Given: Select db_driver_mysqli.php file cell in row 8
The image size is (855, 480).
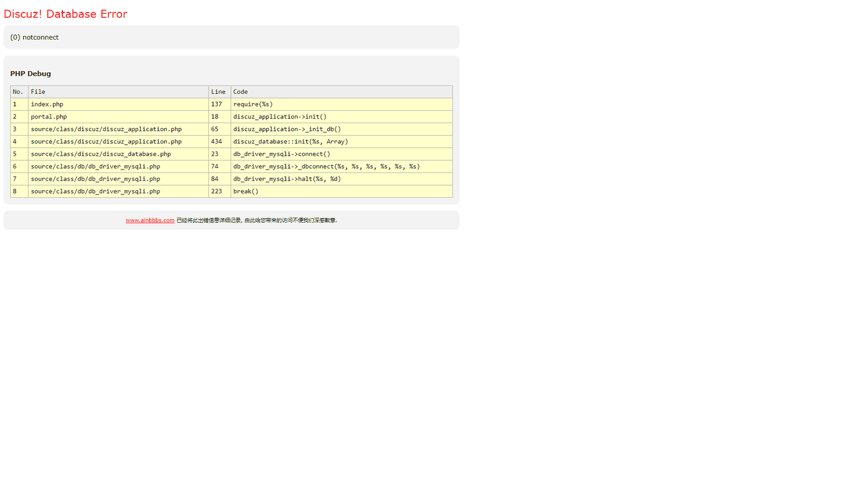Looking at the screenshot, I should click(x=118, y=191).
